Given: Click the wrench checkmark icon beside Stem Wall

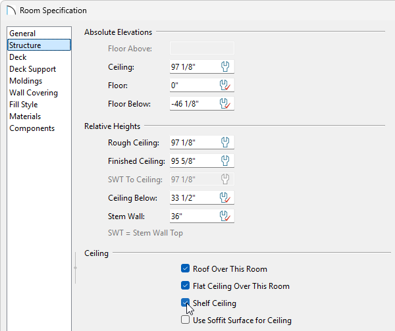Looking at the screenshot, I should [x=225, y=216].
